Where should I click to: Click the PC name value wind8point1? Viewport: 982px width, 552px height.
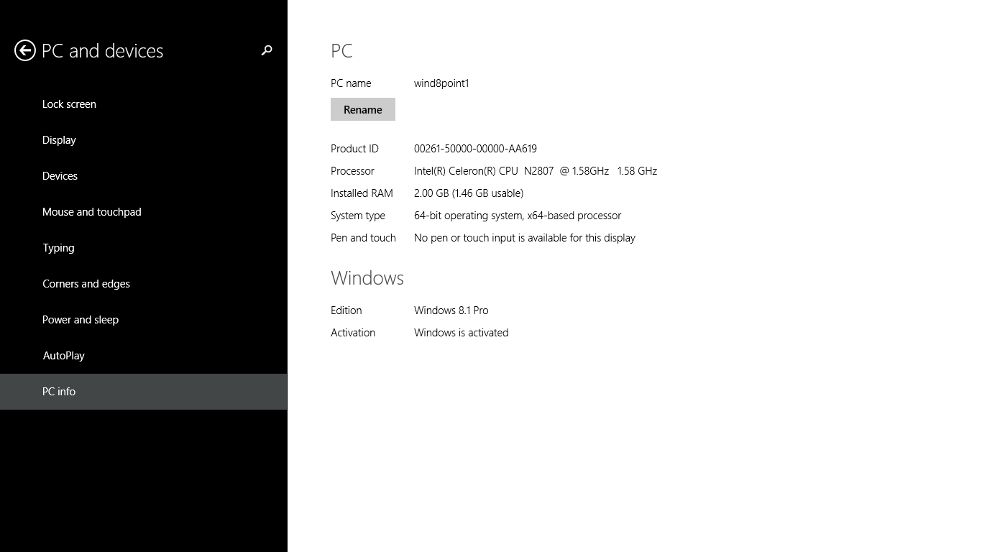coord(441,83)
